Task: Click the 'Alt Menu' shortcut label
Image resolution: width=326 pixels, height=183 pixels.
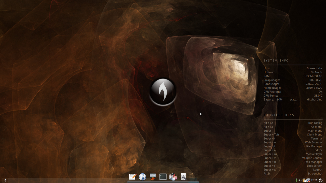Action: pos(317,127)
